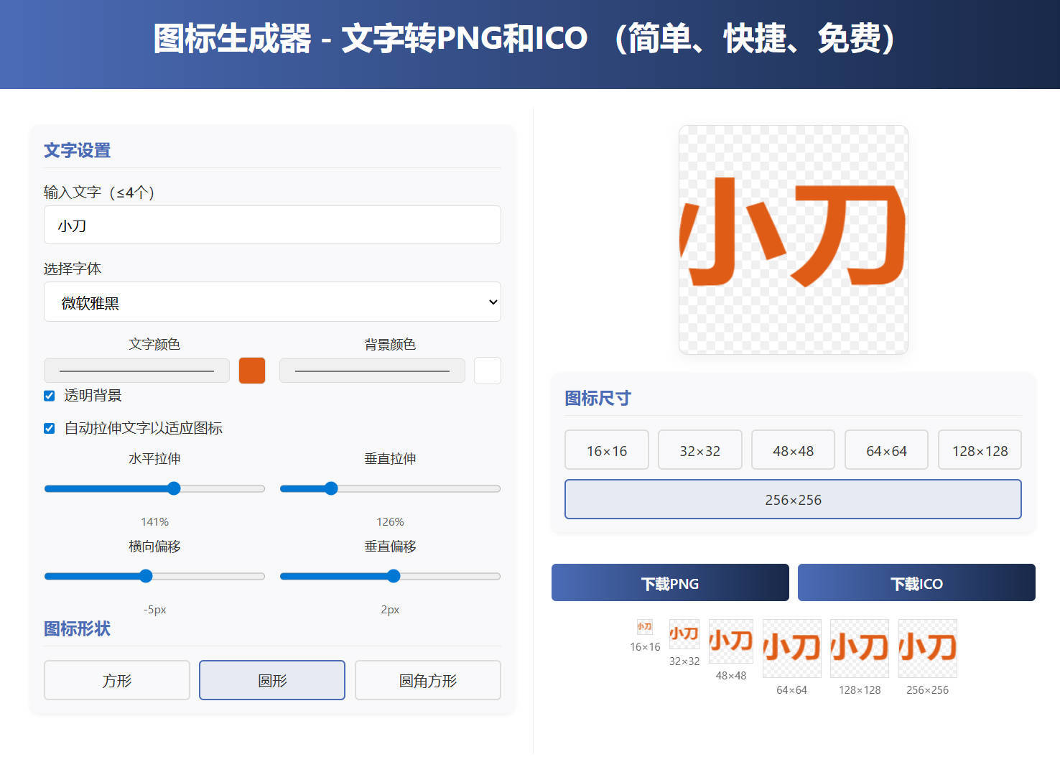Open the 选择字体 font dropdown
The width and height of the screenshot is (1060, 762).
point(272,302)
